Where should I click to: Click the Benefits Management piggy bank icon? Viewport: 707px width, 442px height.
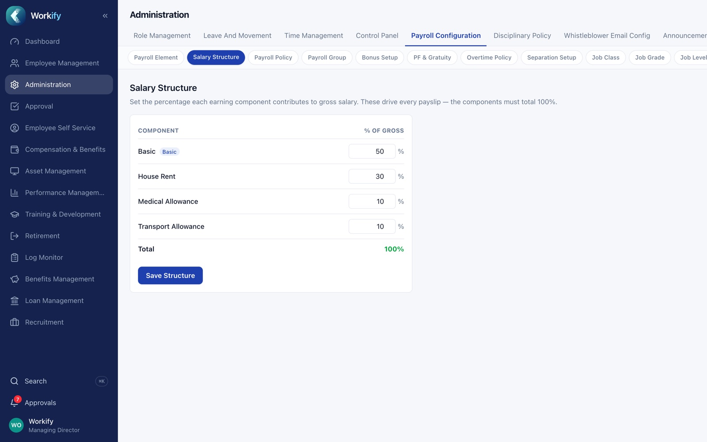[x=15, y=279]
